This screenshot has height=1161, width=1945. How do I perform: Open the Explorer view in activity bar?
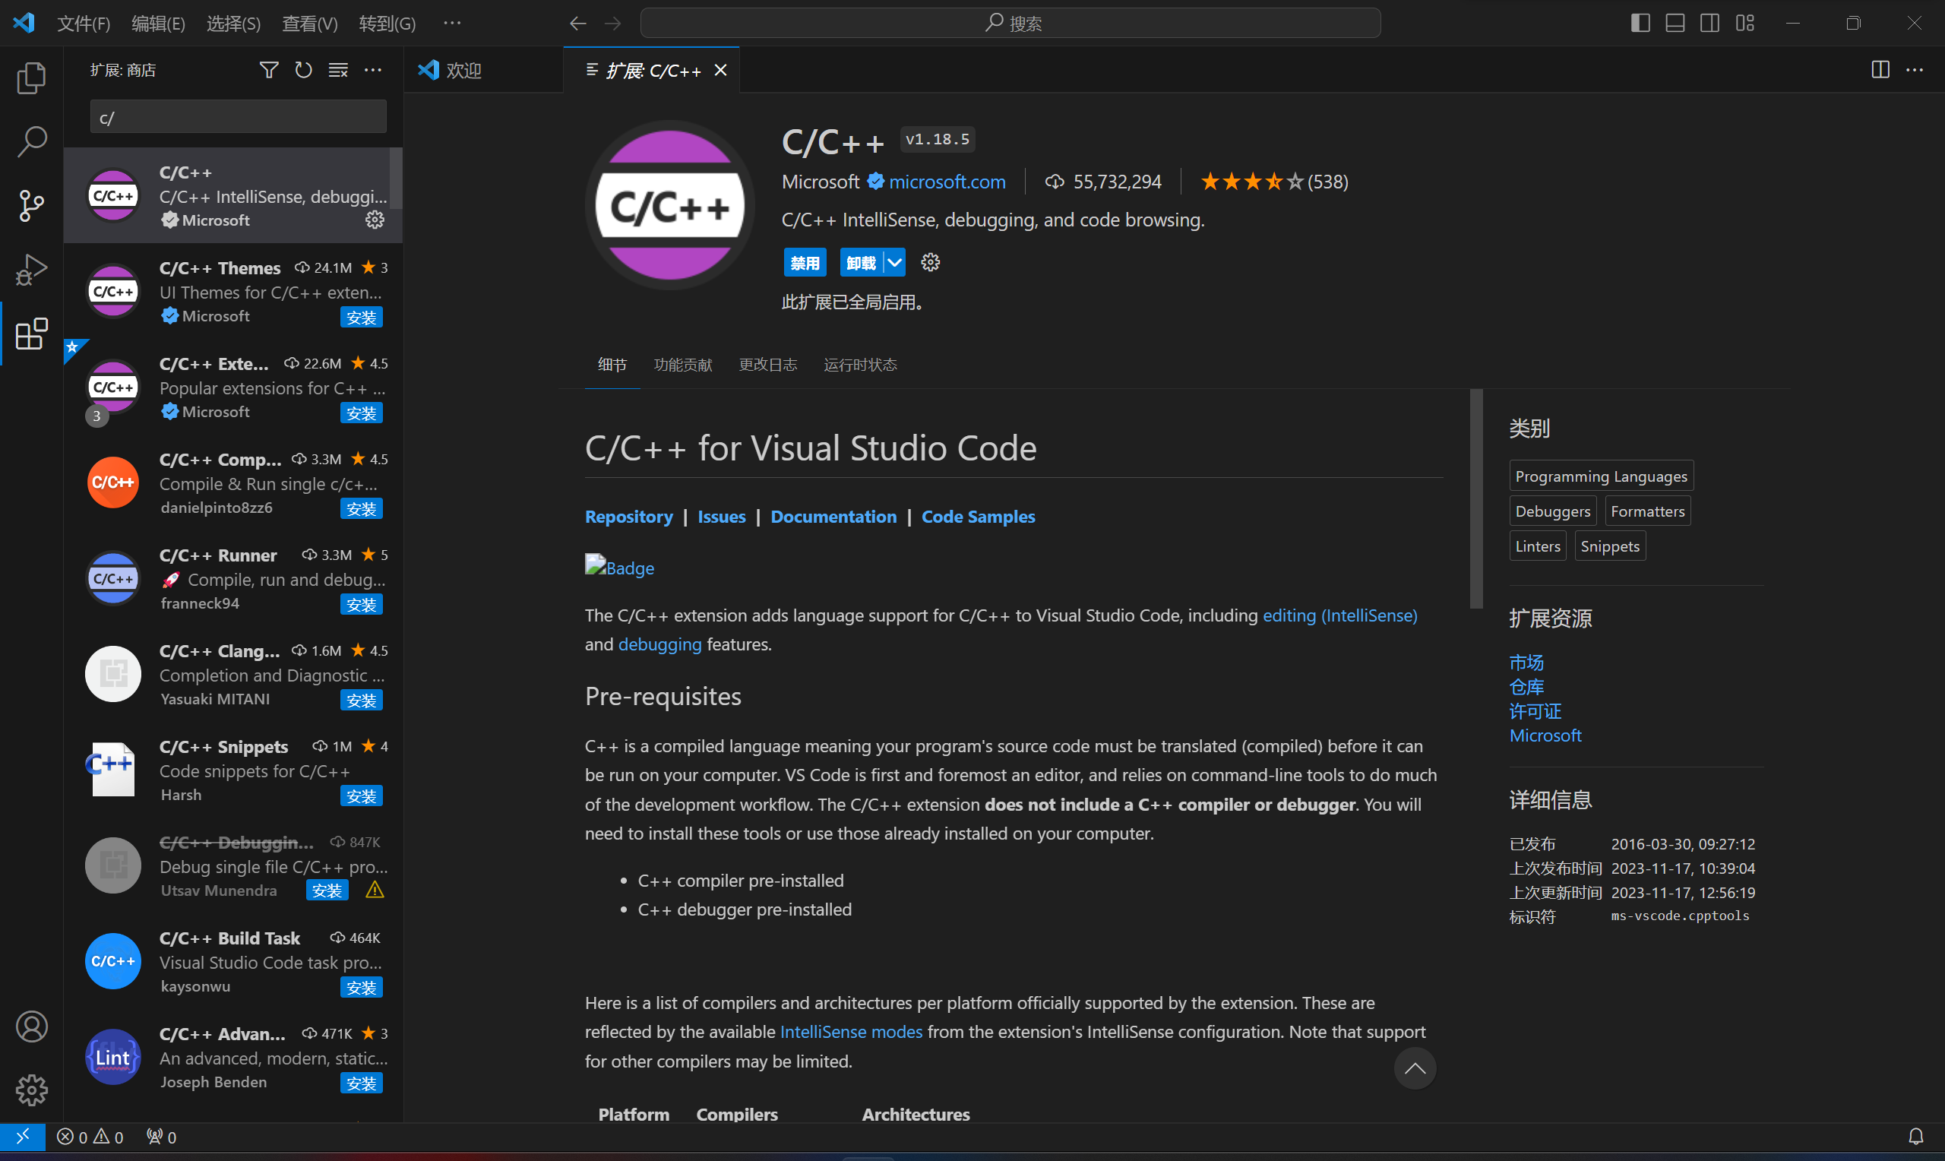(31, 78)
